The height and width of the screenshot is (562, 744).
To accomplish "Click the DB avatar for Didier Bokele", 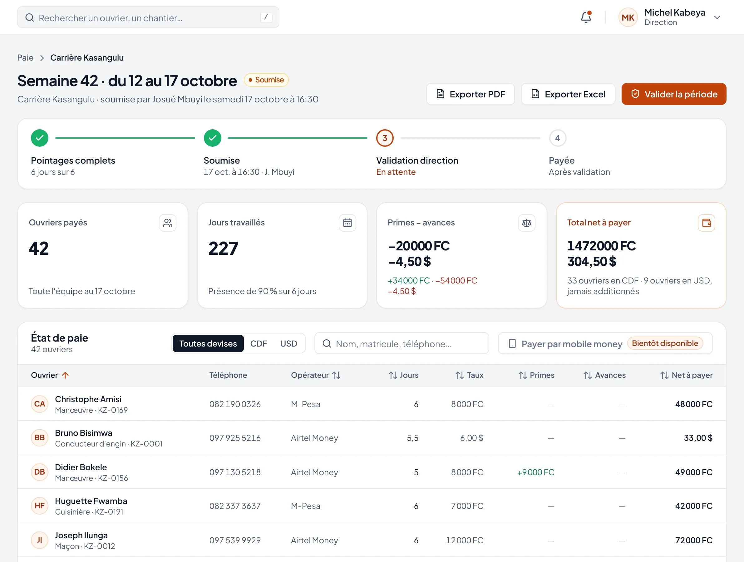I will coord(40,472).
